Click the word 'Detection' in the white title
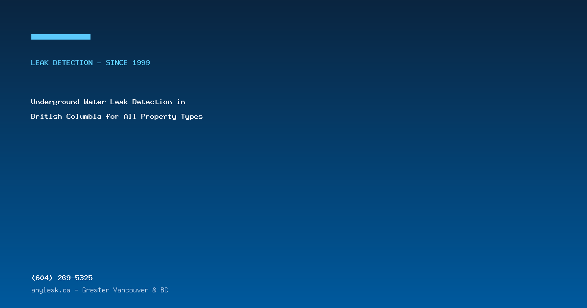587x308 pixels. click(x=152, y=102)
